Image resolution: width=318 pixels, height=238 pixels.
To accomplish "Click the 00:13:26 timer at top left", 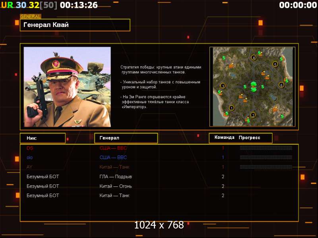I will point(79,5).
